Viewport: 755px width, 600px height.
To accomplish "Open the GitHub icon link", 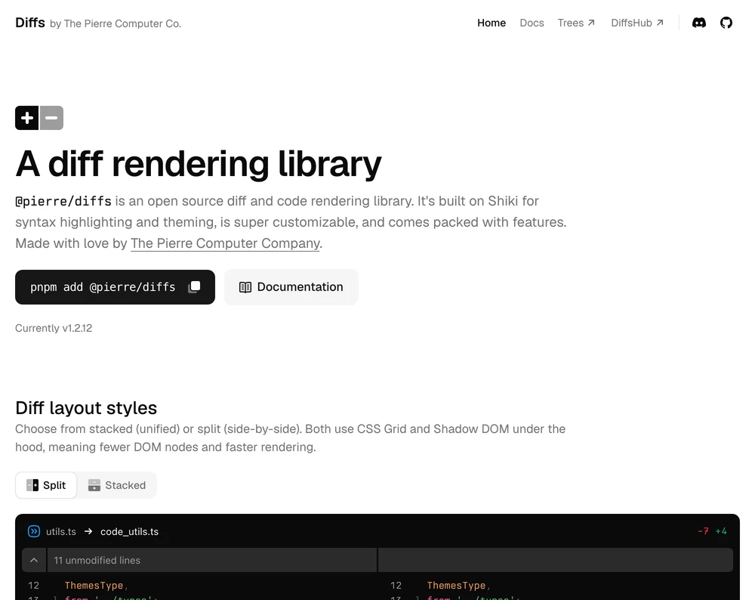I will click(726, 23).
